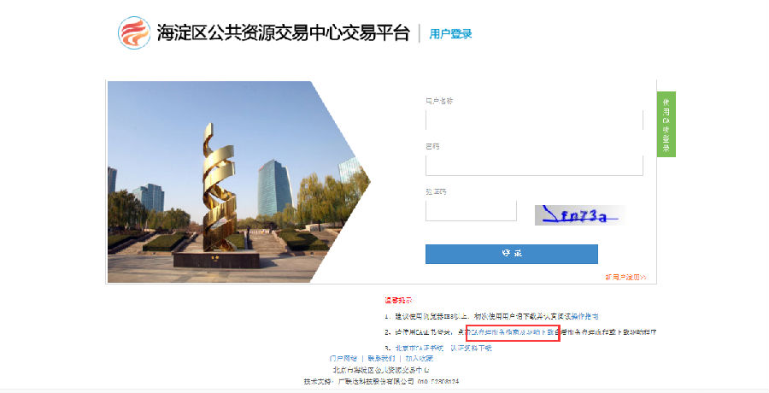Viewport: 769px width, 393px height.
Task: Click the 海淀区公共资源交易中心交易平台 title text
Action: click(283, 32)
